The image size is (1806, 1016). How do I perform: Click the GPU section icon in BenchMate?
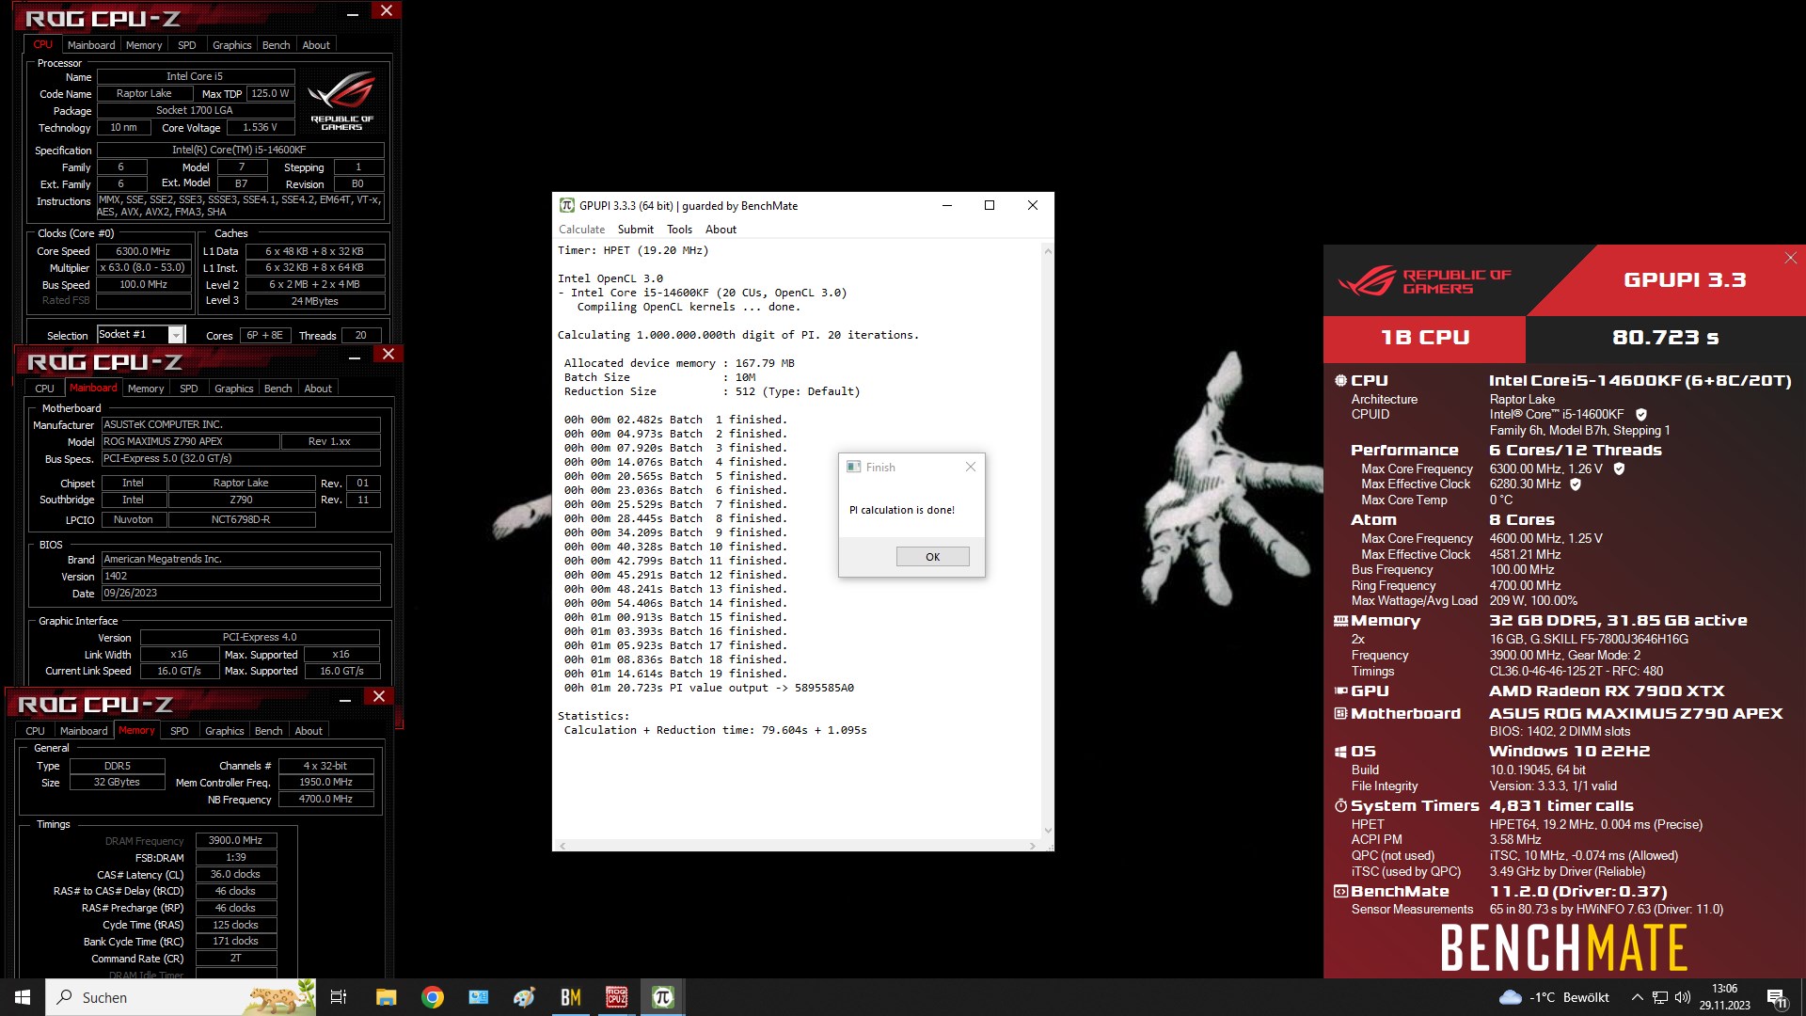click(x=1341, y=691)
